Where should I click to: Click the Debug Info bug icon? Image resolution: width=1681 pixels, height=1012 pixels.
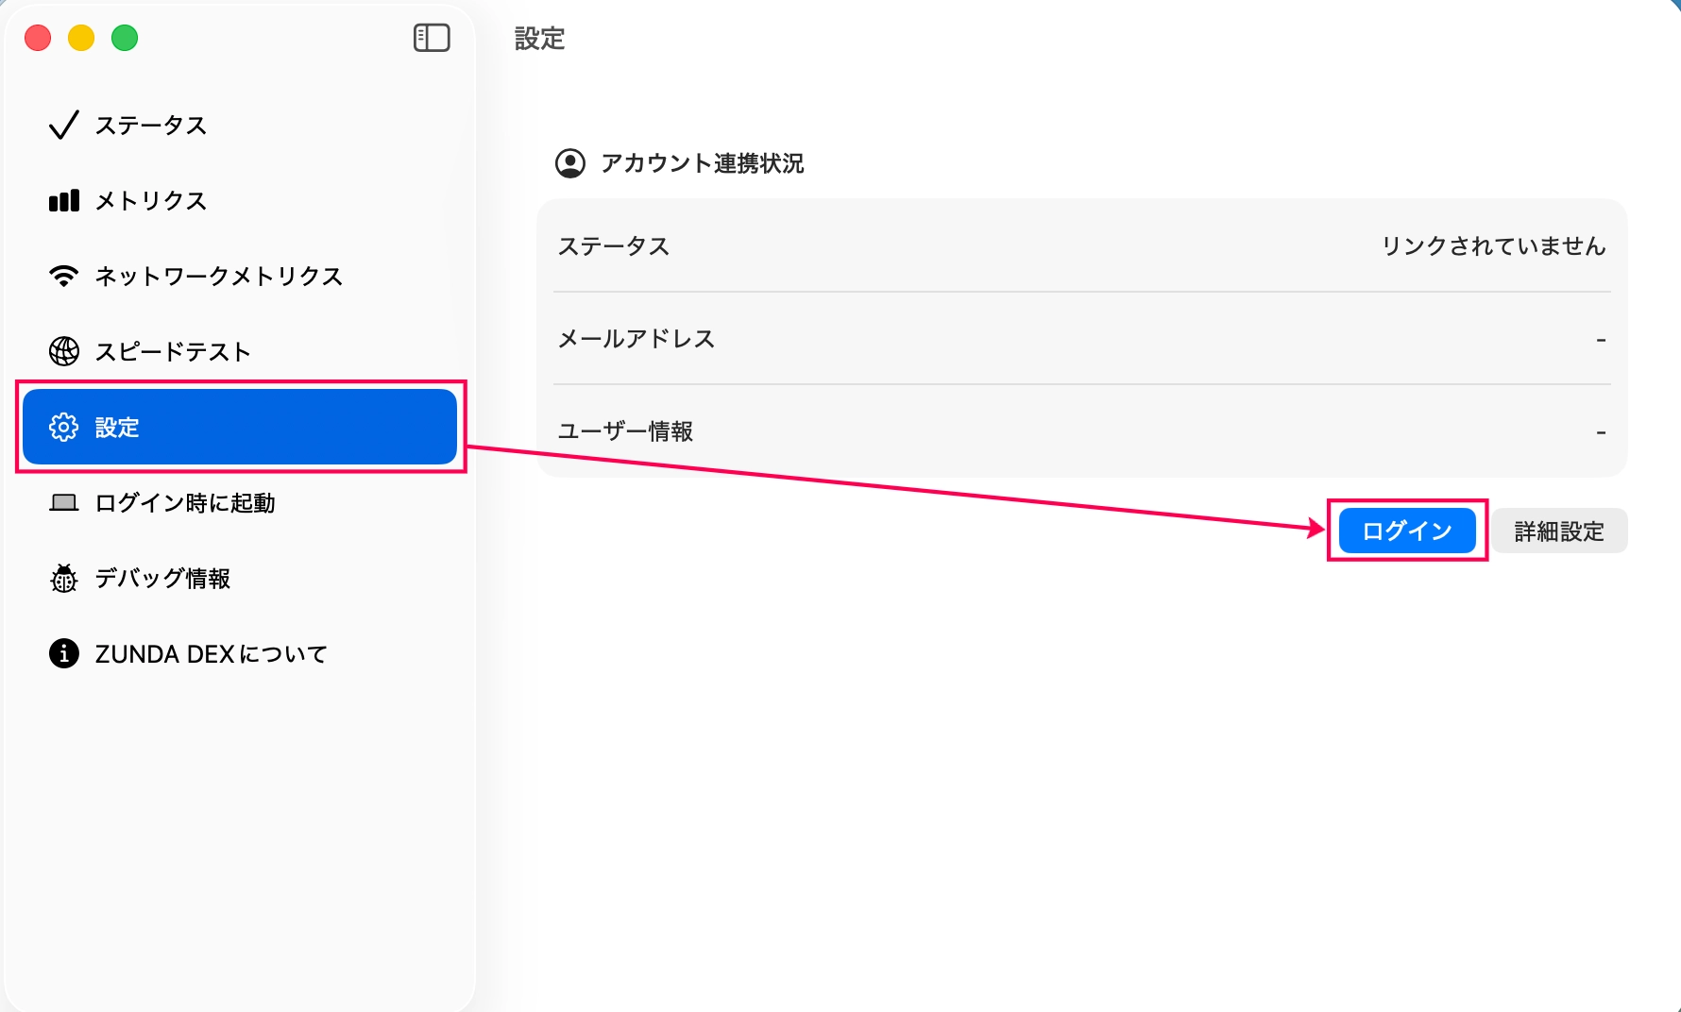(x=63, y=578)
